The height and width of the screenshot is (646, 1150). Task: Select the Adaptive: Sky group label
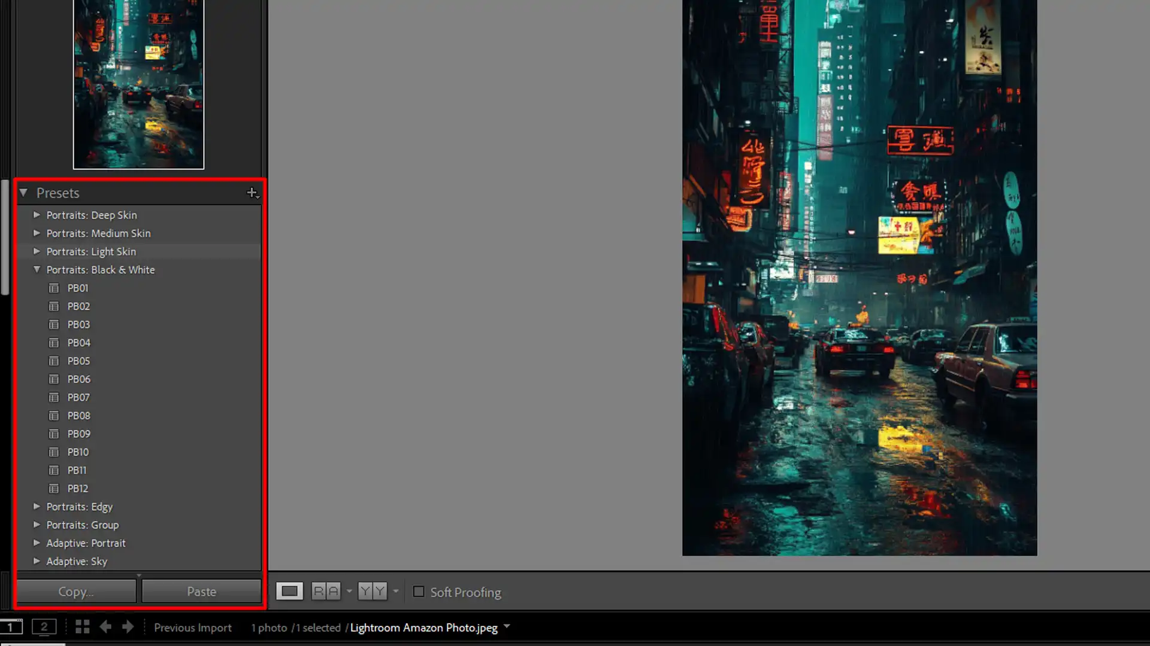77,561
